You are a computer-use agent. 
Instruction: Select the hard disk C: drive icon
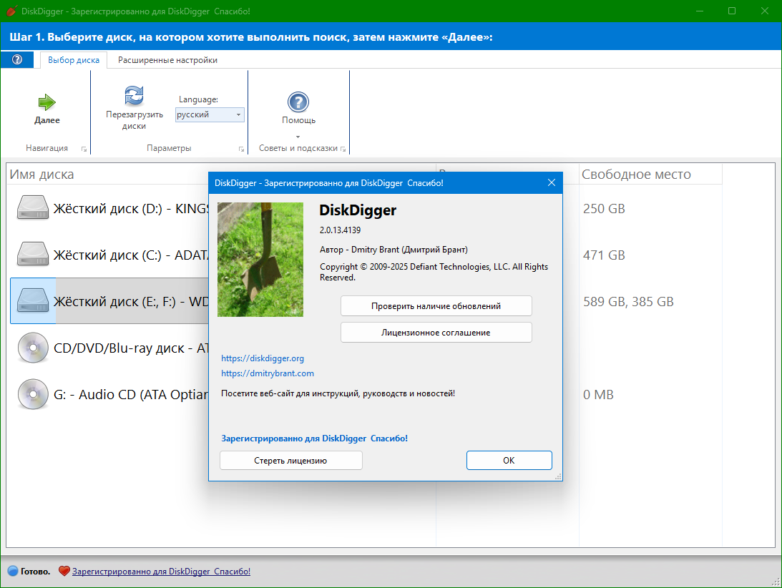click(x=33, y=255)
